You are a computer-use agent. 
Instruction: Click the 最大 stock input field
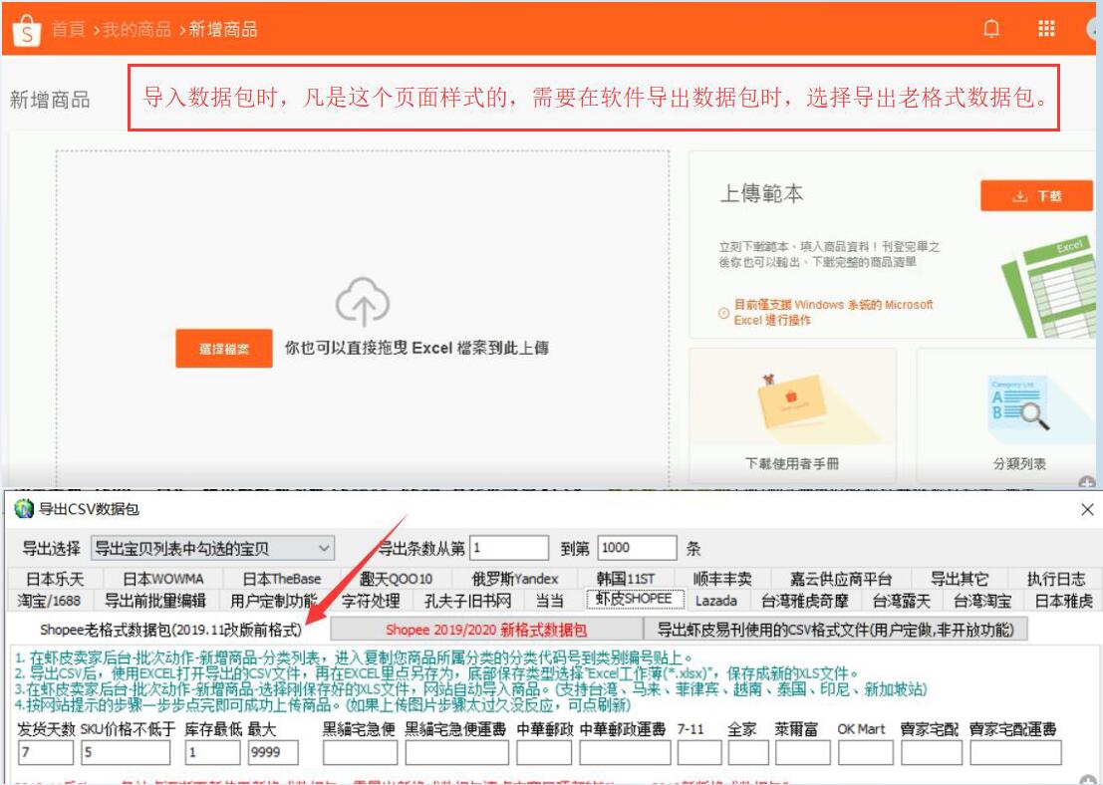click(273, 753)
